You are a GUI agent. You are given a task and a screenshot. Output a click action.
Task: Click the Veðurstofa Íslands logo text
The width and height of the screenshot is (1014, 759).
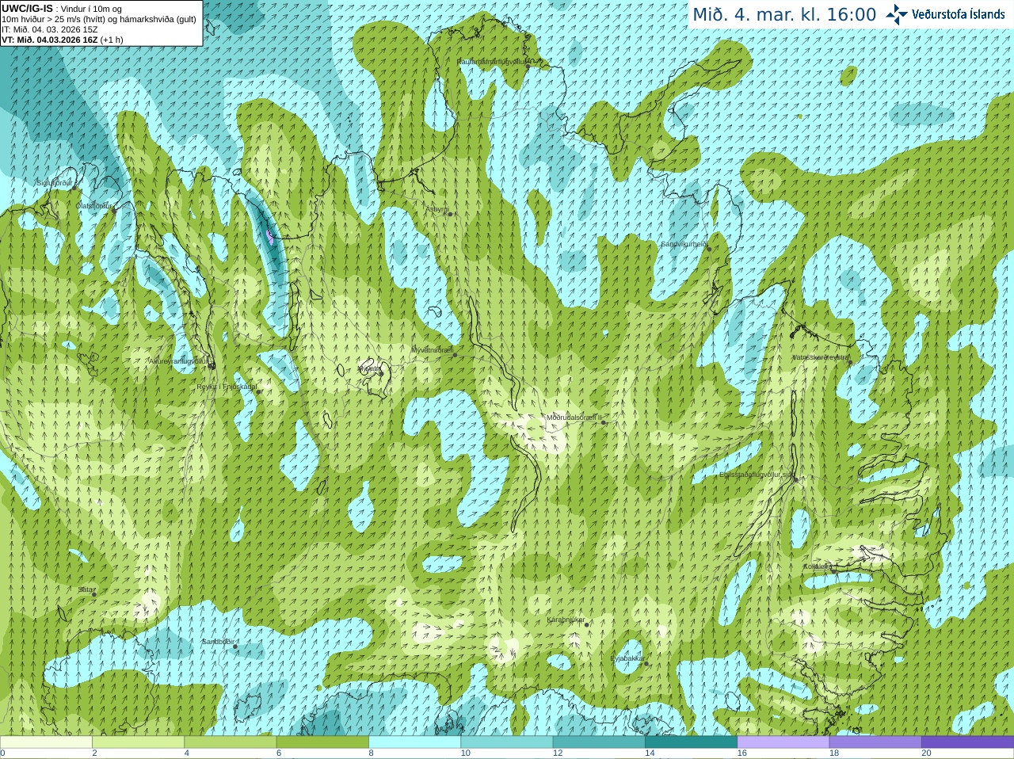(959, 14)
